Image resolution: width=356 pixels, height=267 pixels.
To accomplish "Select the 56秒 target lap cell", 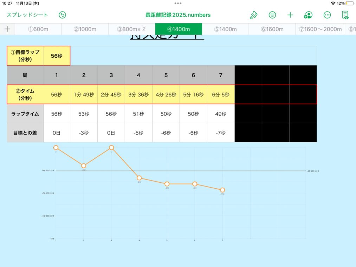I will [56, 56].
